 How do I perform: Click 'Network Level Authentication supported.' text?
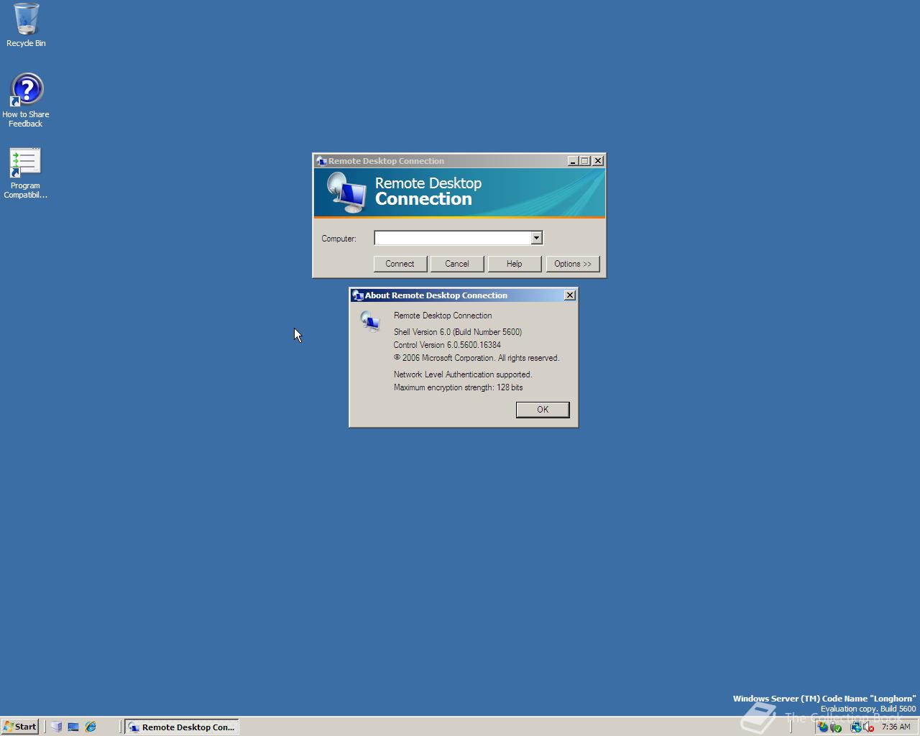pos(463,374)
